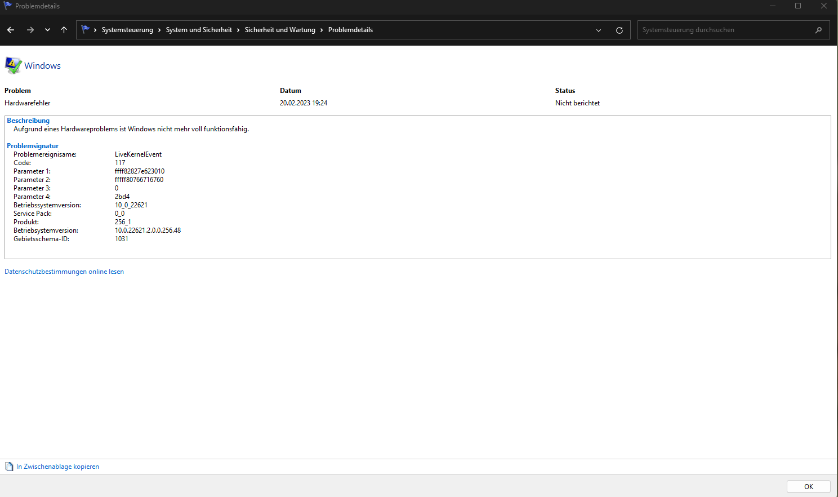This screenshot has height=497, width=838.
Task: Click the Problemdetails title bar icon
Action: pyautogui.click(x=8, y=6)
